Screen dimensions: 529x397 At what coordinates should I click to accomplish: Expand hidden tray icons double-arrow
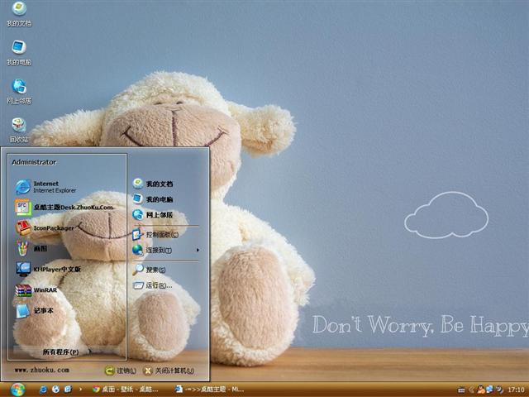pyautogui.click(x=471, y=390)
